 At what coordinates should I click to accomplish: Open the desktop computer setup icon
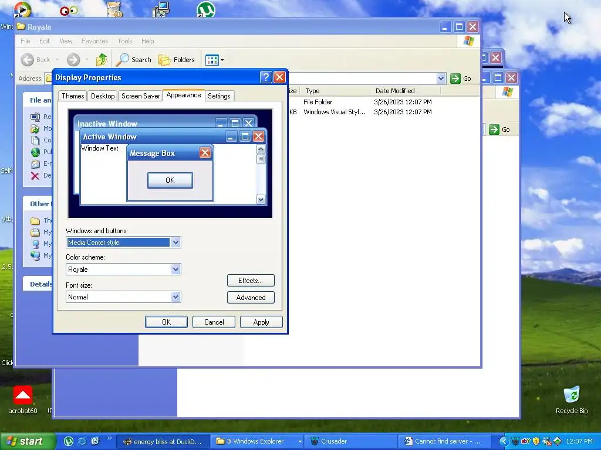click(x=161, y=9)
